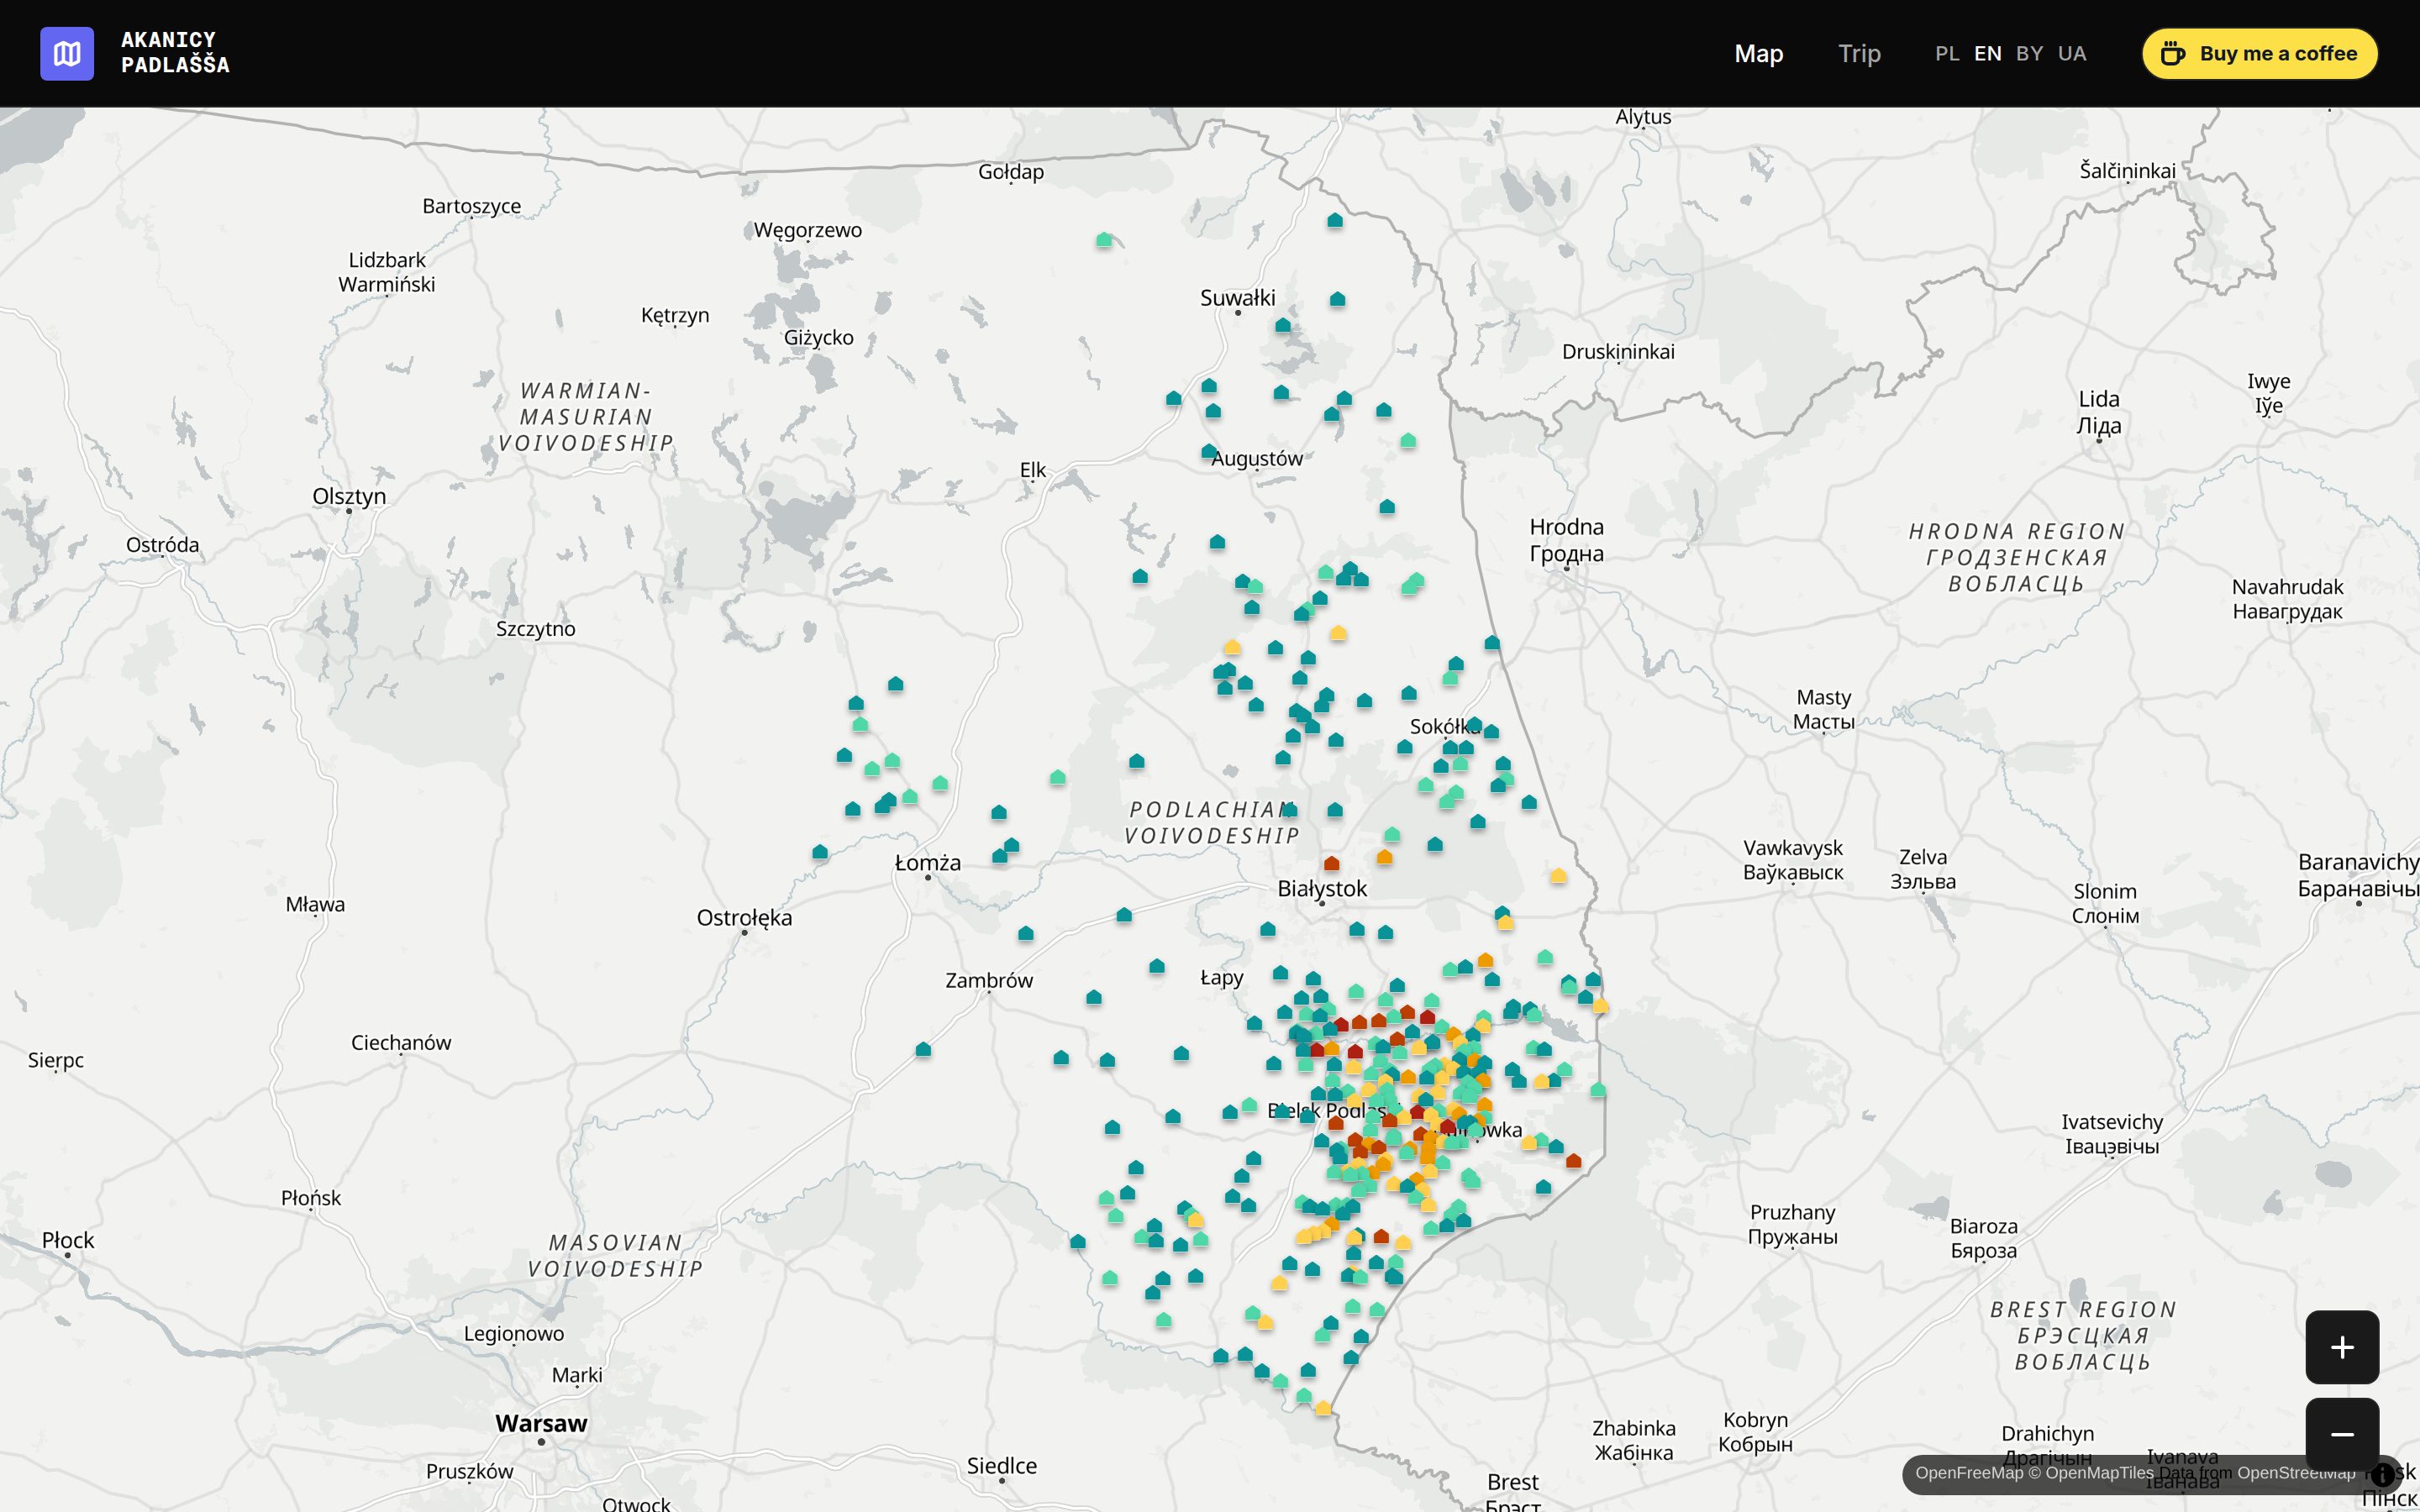
Task: Switch to the Map tab
Action: pos(1758,53)
